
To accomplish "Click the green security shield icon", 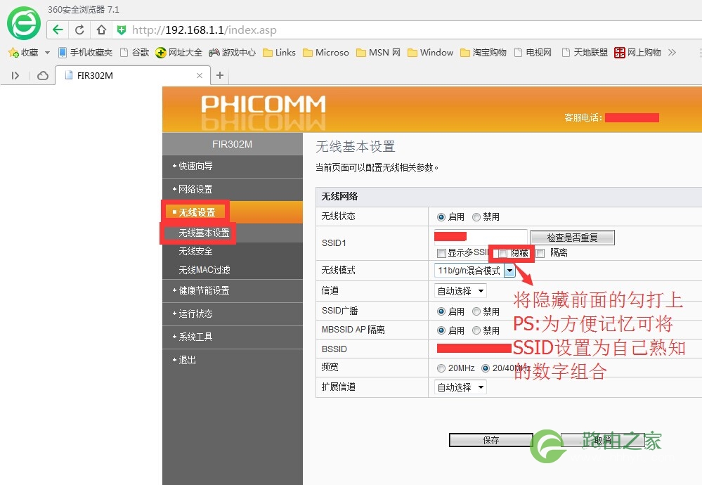I will point(121,30).
